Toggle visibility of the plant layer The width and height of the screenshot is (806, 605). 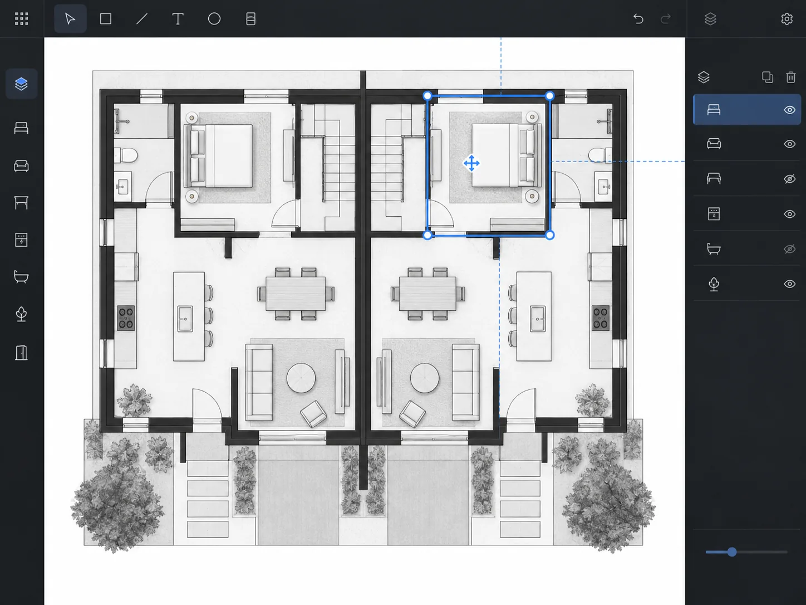(x=789, y=284)
